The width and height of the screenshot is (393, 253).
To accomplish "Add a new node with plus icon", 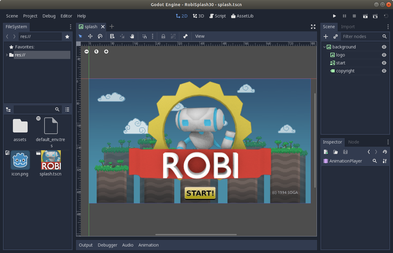I will tap(326, 36).
